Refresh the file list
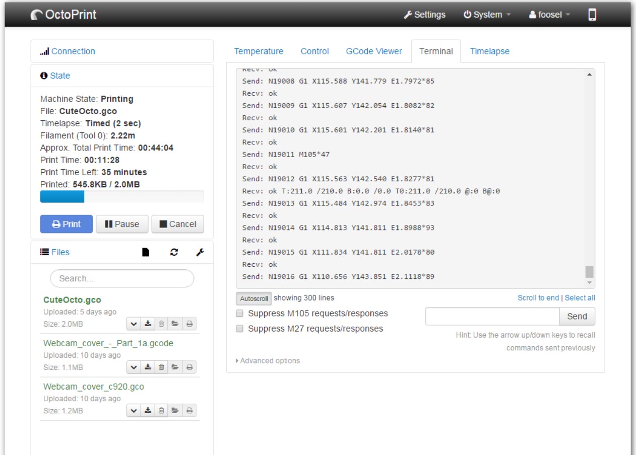The width and height of the screenshot is (636, 455). point(174,252)
